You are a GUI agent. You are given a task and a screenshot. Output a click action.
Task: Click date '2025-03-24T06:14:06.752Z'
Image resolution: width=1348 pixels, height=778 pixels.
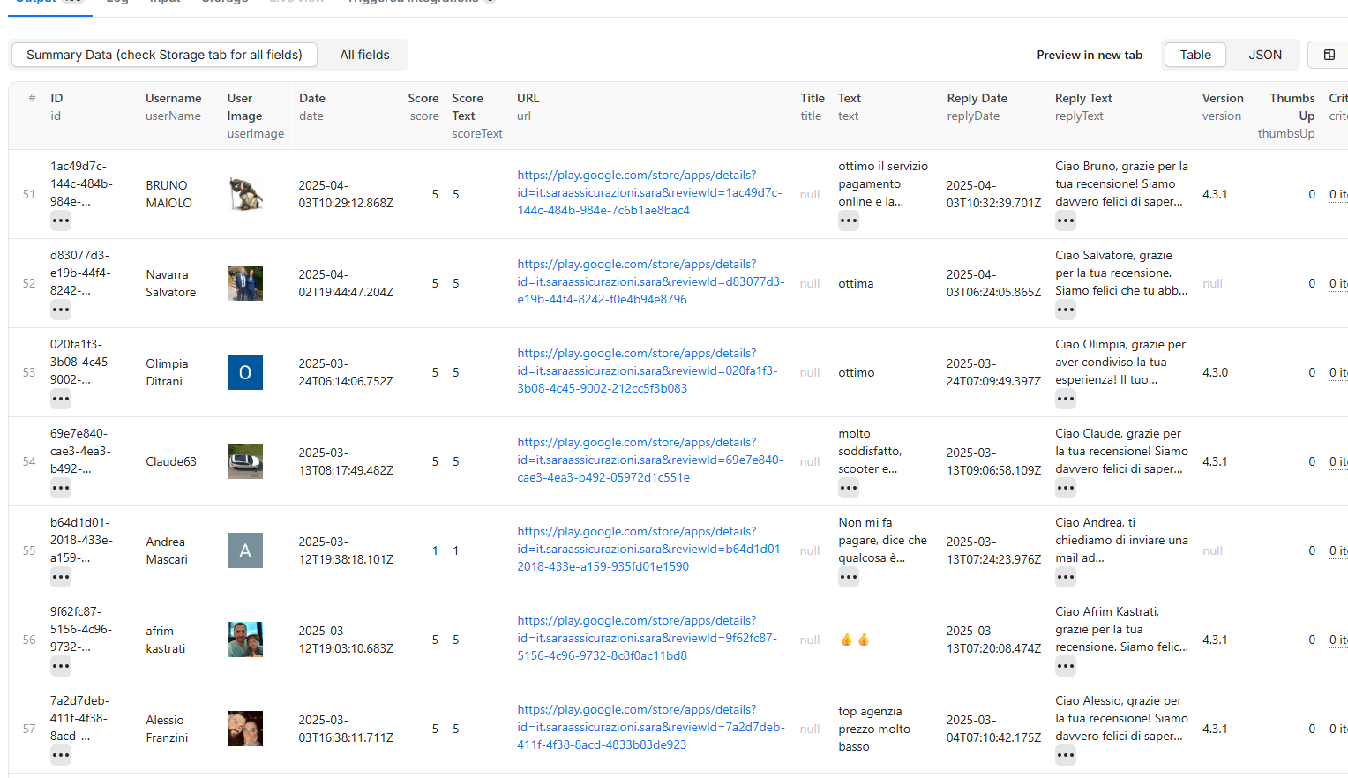pyautogui.click(x=346, y=372)
